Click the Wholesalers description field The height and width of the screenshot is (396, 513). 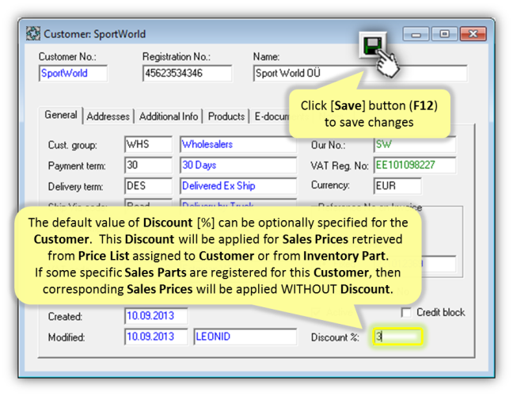point(238,144)
